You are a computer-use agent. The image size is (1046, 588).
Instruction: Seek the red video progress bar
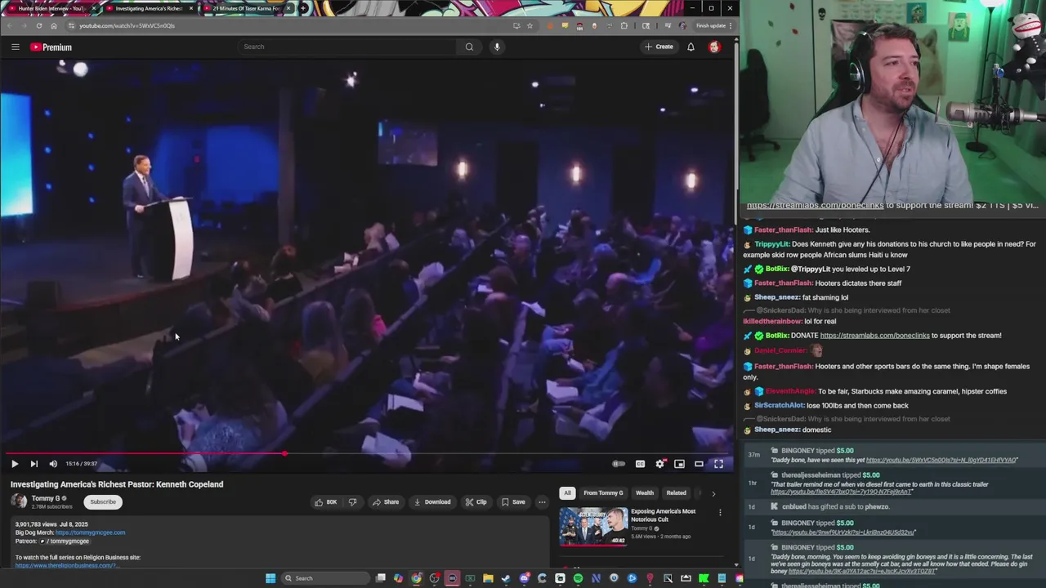tap(368, 453)
